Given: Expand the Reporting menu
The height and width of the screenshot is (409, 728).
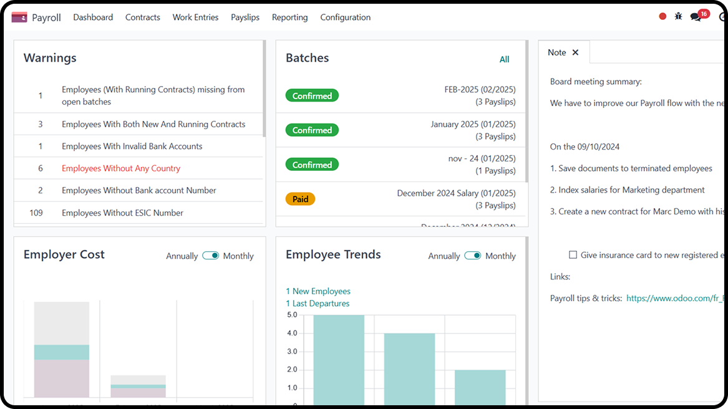Looking at the screenshot, I should click(289, 17).
